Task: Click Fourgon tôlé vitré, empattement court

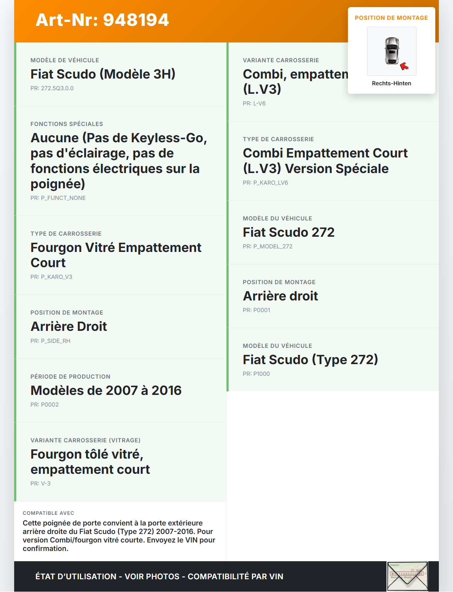Action: click(90, 462)
